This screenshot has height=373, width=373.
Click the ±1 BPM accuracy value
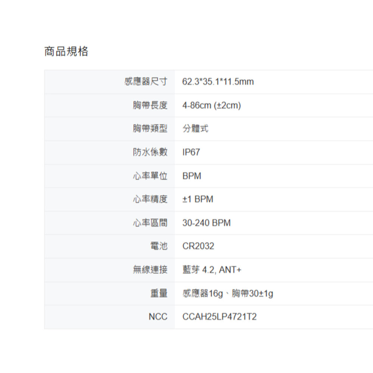(x=198, y=199)
